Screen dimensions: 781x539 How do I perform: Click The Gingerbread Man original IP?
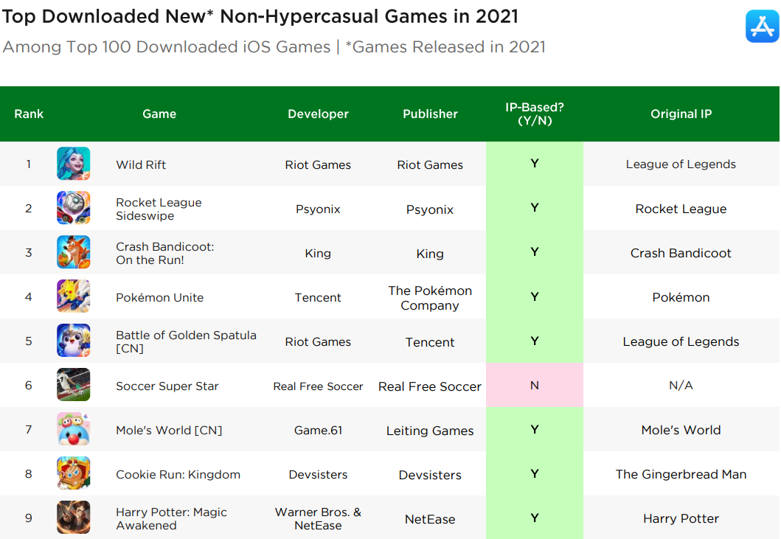pos(681,474)
